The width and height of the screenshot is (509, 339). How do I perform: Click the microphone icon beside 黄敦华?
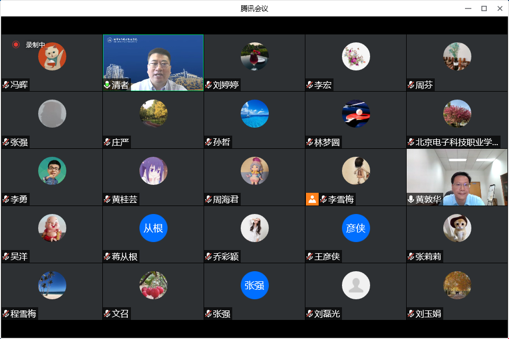[x=411, y=199]
